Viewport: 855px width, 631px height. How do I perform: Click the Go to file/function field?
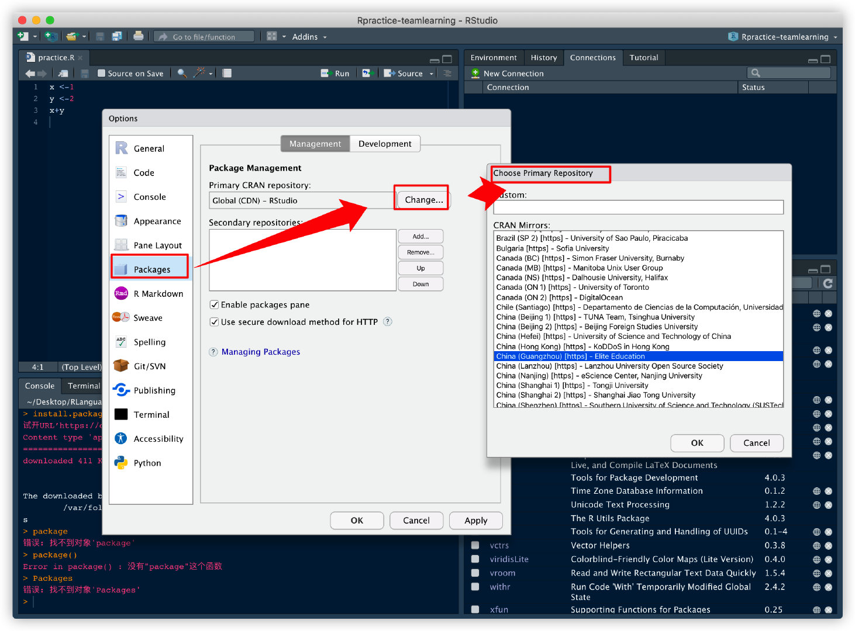click(204, 37)
